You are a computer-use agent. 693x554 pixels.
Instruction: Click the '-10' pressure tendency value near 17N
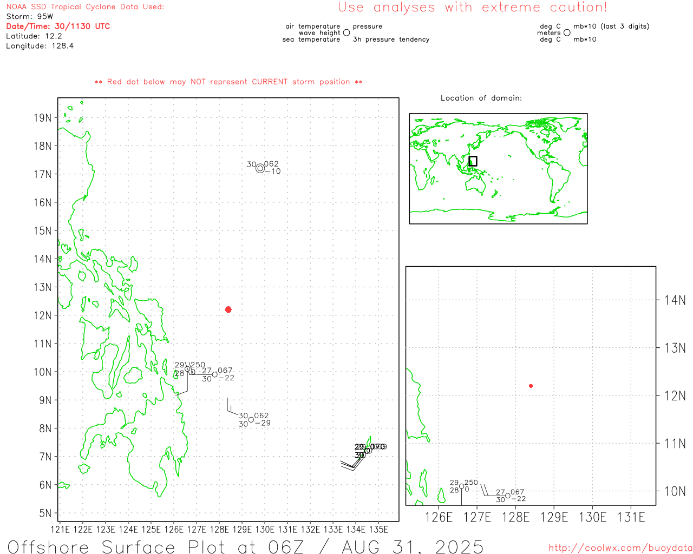pos(273,172)
